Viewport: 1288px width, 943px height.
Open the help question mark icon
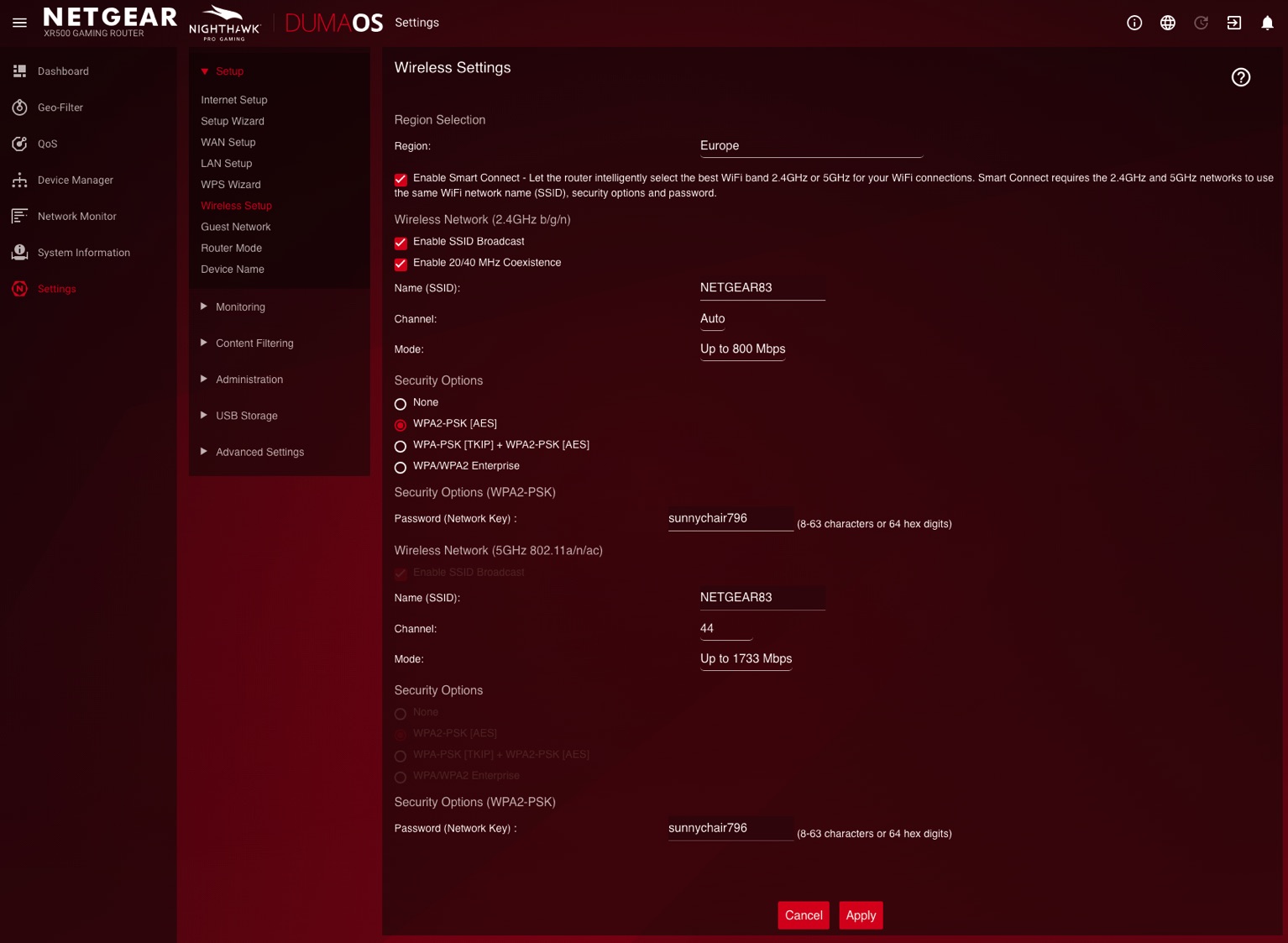tap(1241, 77)
